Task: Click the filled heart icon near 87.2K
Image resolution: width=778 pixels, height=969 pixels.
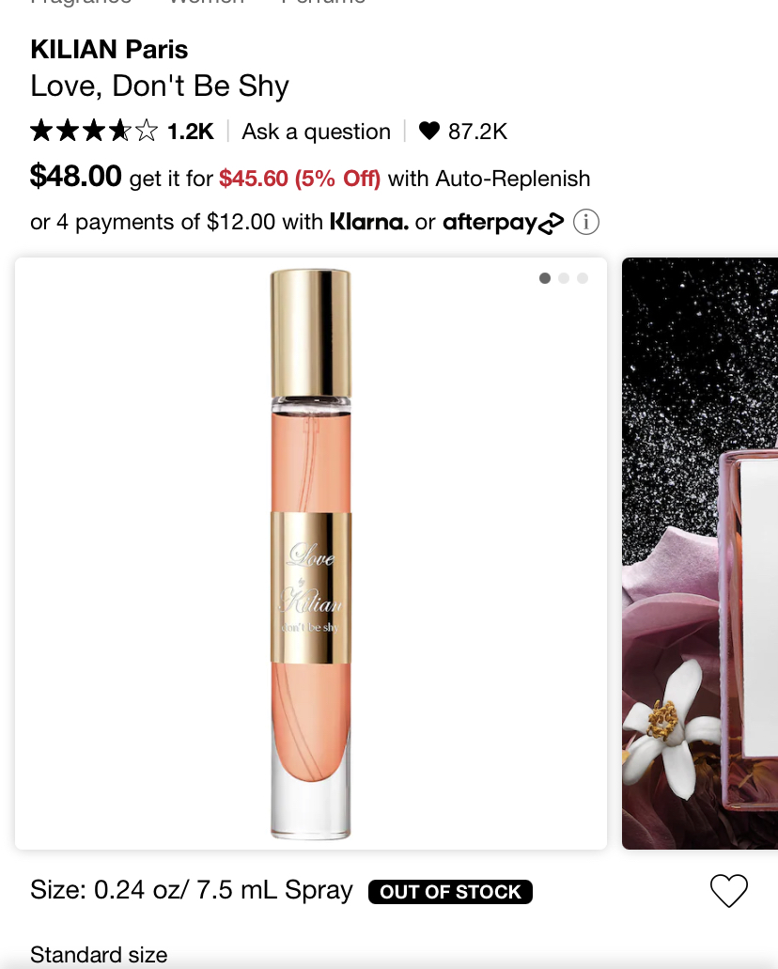Action: pos(428,131)
